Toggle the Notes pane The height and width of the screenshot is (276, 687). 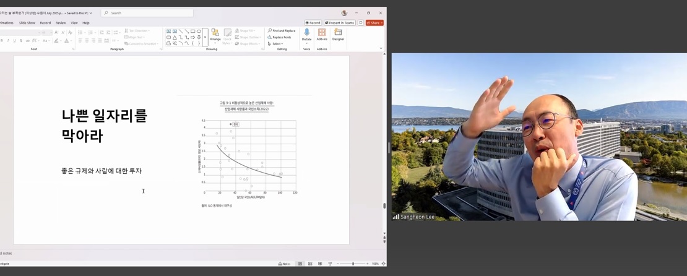pyautogui.click(x=284, y=264)
